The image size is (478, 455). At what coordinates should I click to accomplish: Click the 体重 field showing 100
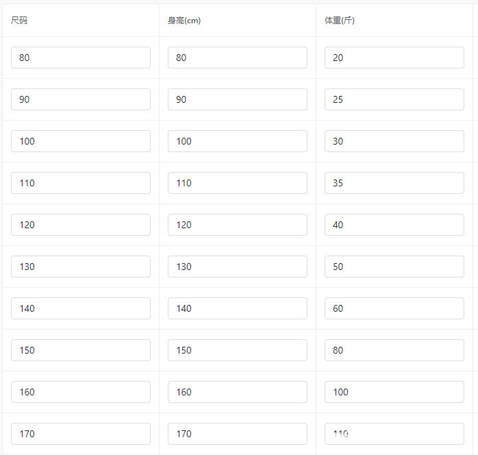pyautogui.click(x=394, y=392)
